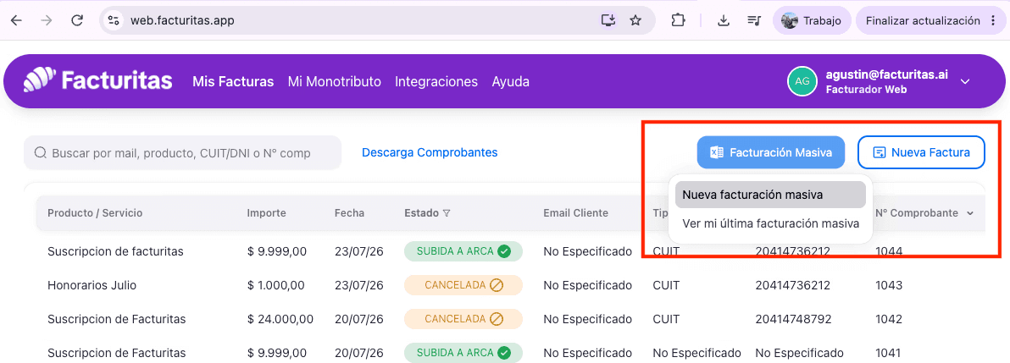The height and width of the screenshot is (363, 1010).
Task: Open the Ayuda tab
Action: click(x=511, y=82)
